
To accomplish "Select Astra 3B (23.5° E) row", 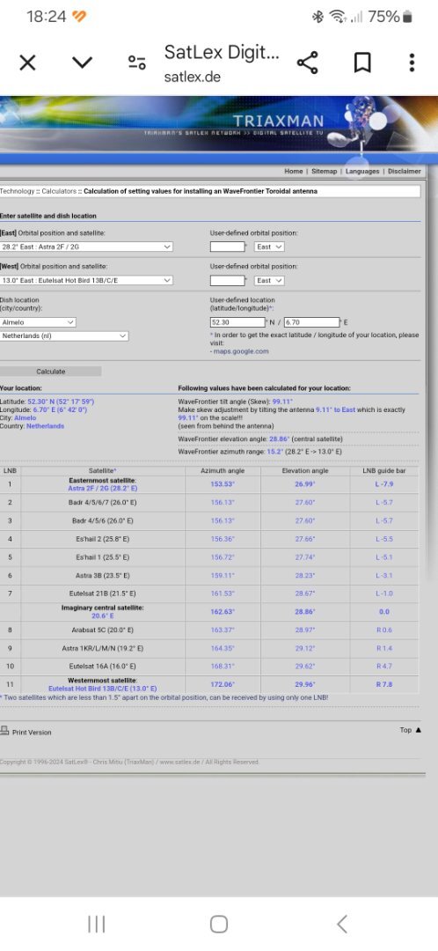I will click(x=209, y=575).
